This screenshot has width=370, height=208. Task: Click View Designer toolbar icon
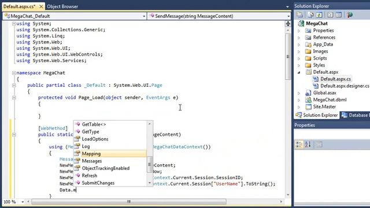tap(339, 15)
